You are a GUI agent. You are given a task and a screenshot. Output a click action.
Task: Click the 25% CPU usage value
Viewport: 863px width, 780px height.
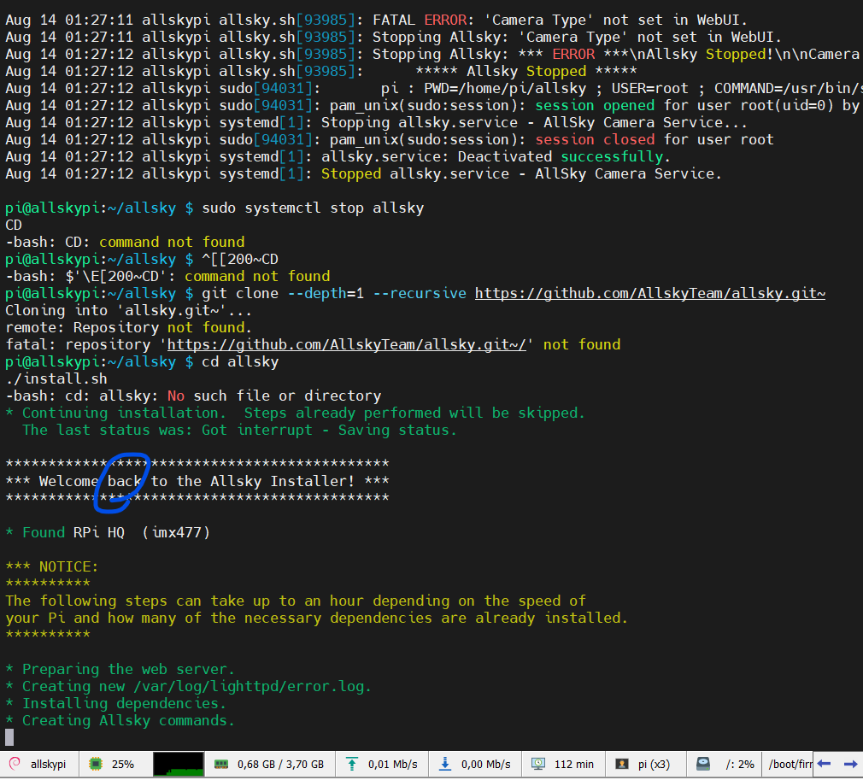point(123,765)
